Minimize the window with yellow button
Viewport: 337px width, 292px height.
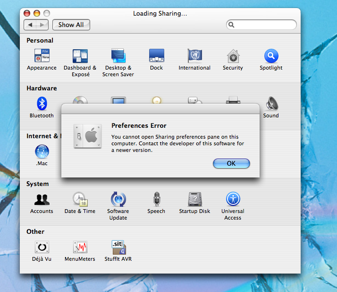pos(37,13)
